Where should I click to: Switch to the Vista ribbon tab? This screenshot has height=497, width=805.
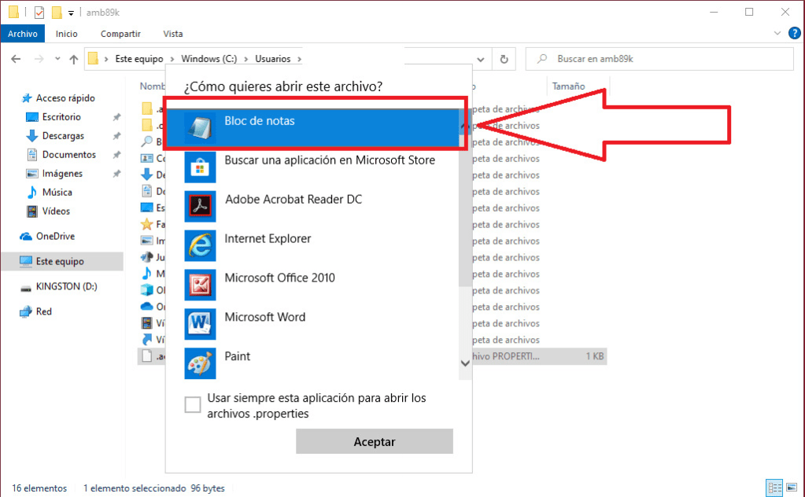pyautogui.click(x=172, y=34)
